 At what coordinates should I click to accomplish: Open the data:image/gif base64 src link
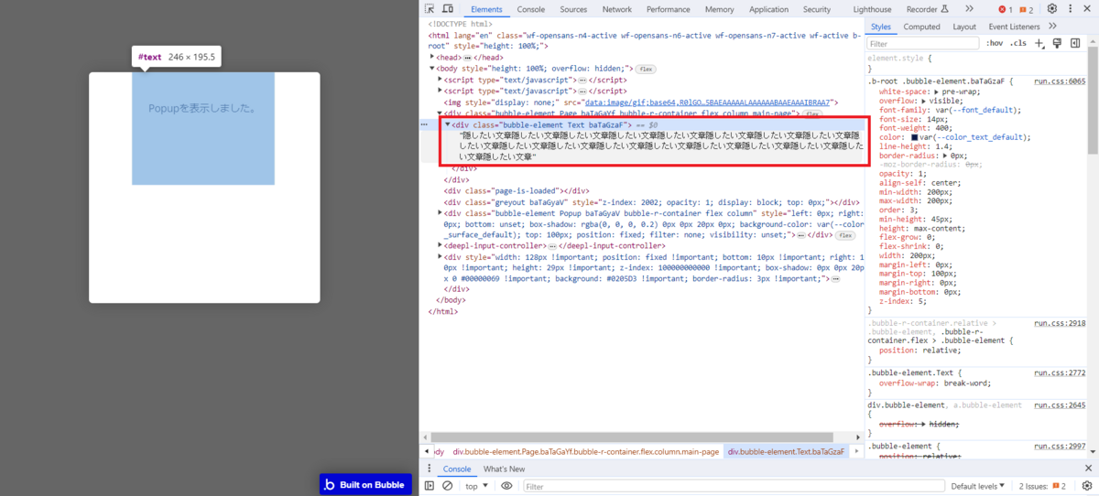(707, 102)
